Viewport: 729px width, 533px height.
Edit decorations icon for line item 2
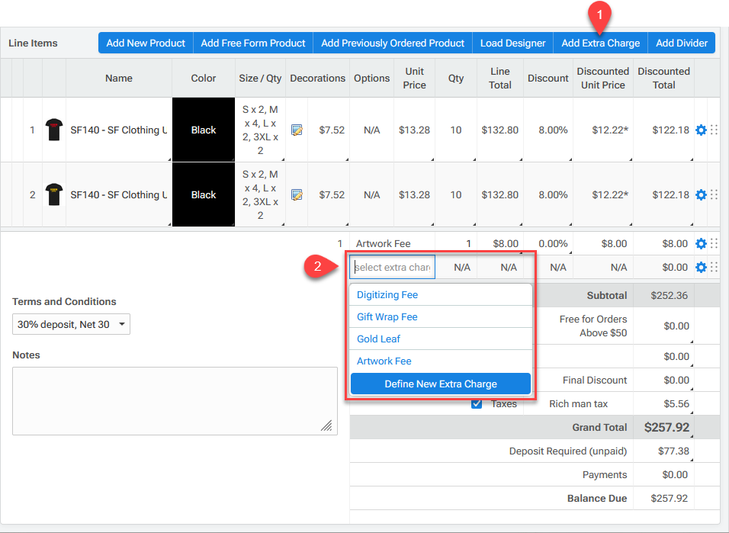point(297,195)
